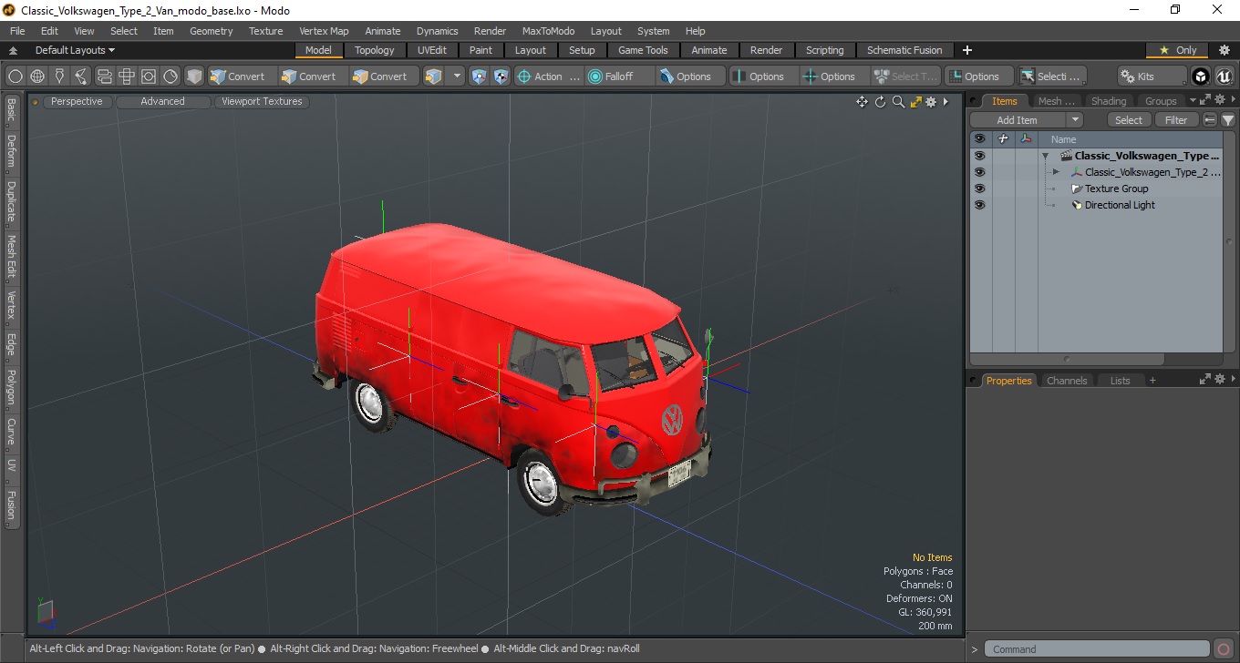Open the Unreal Engine icon button
1240x663 pixels.
coord(1224,76)
